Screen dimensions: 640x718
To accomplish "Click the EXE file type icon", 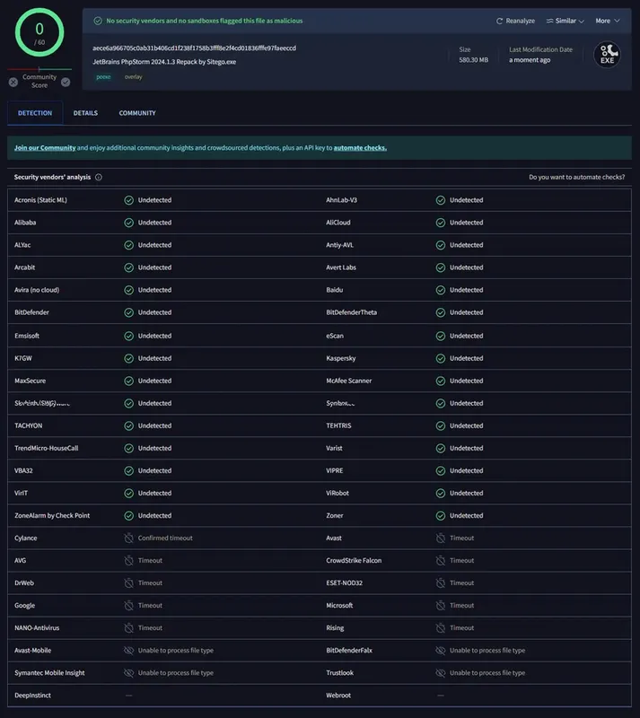I will 607,55.
